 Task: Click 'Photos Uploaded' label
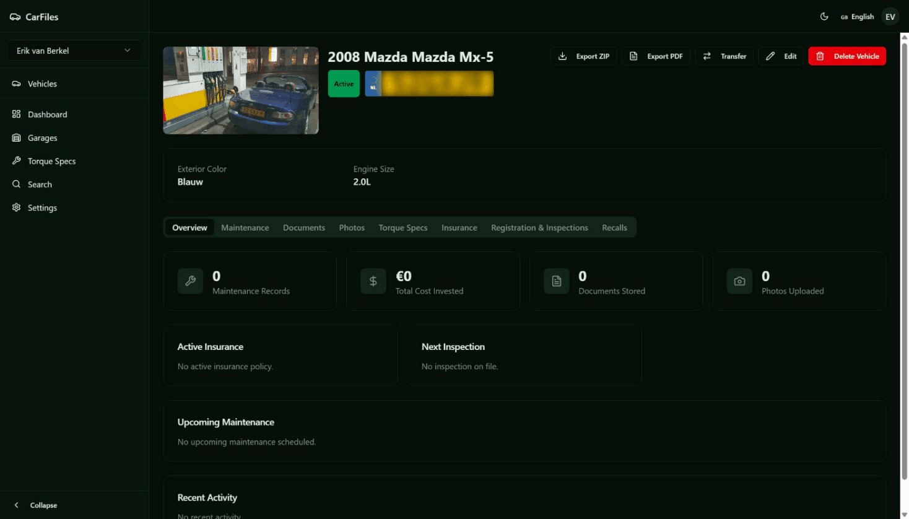pyautogui.click(x=793, y=291)
